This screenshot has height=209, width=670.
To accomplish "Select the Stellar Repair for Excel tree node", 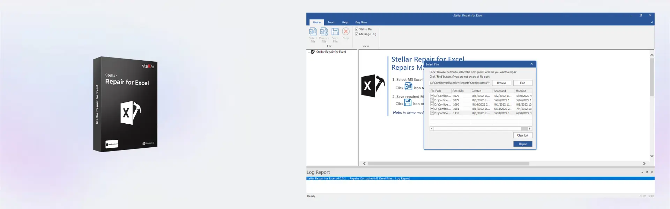I will [x=331, y=52].
